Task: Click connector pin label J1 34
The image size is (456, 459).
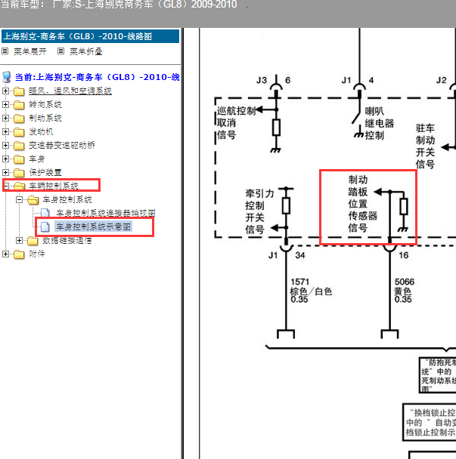Action: pyautogui.click(x=287, y=255)
